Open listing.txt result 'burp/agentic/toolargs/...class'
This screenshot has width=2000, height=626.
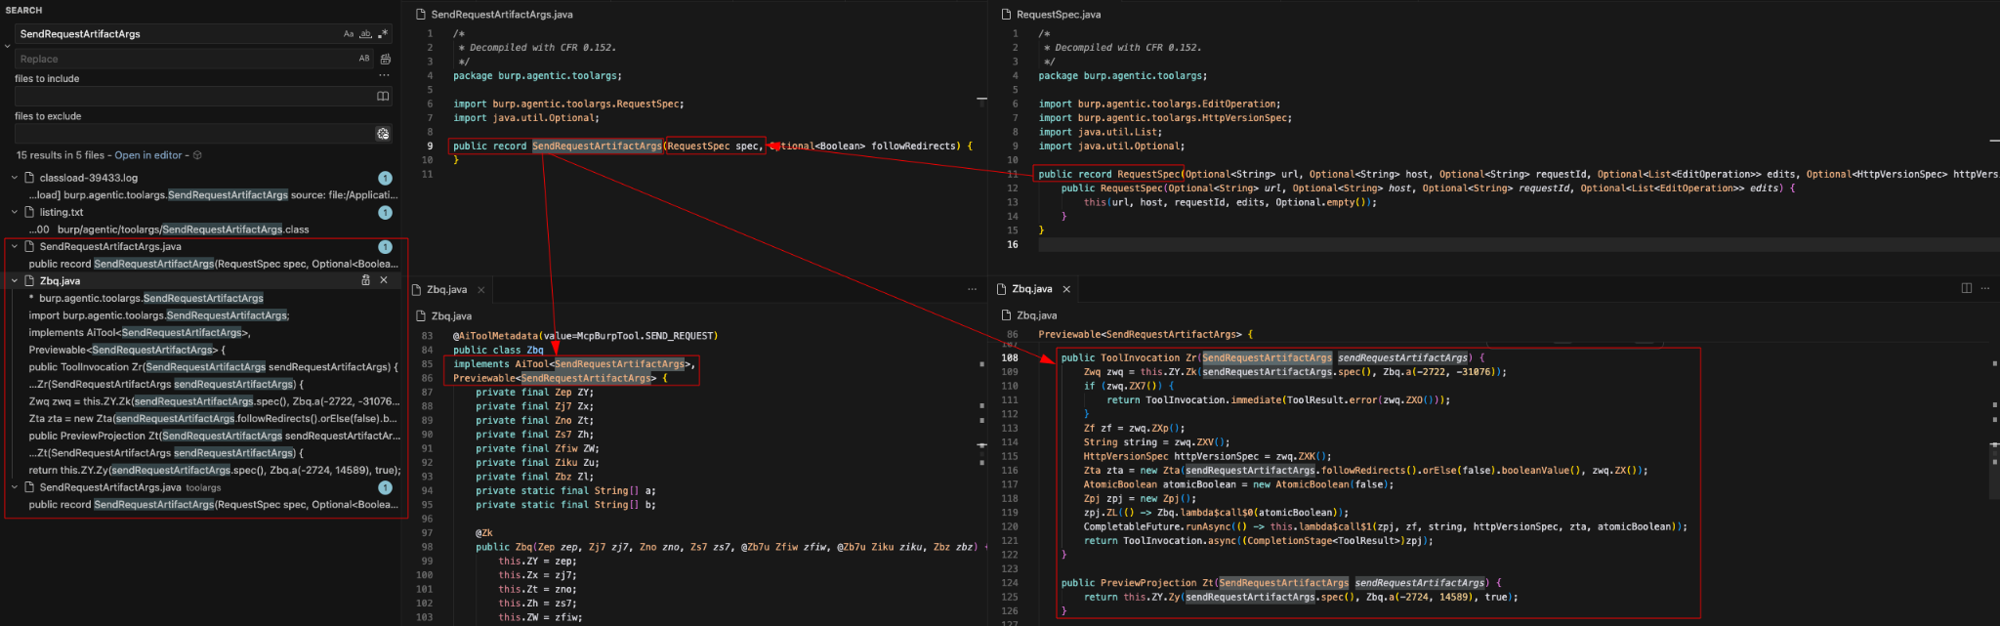point(169,230)
